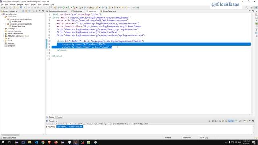Open the File menu
The width and height of the screenshot is (258, 145).
pyautogui.click(x=2, y=4)
